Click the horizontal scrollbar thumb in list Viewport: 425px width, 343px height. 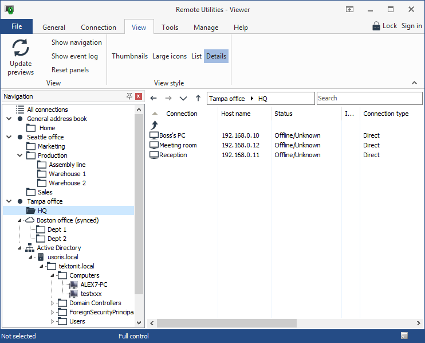(x=227, y=323)
